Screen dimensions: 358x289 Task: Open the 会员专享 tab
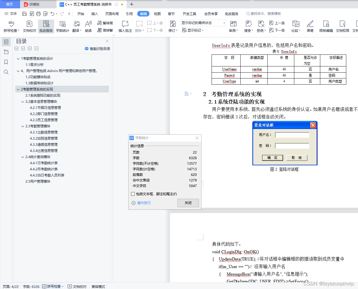pyautogui.click(x=211, y=14)
